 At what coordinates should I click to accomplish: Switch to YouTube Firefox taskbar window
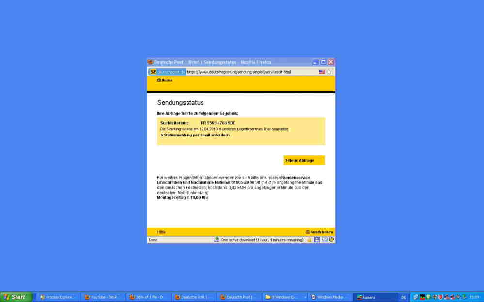[x=103, y=297]
